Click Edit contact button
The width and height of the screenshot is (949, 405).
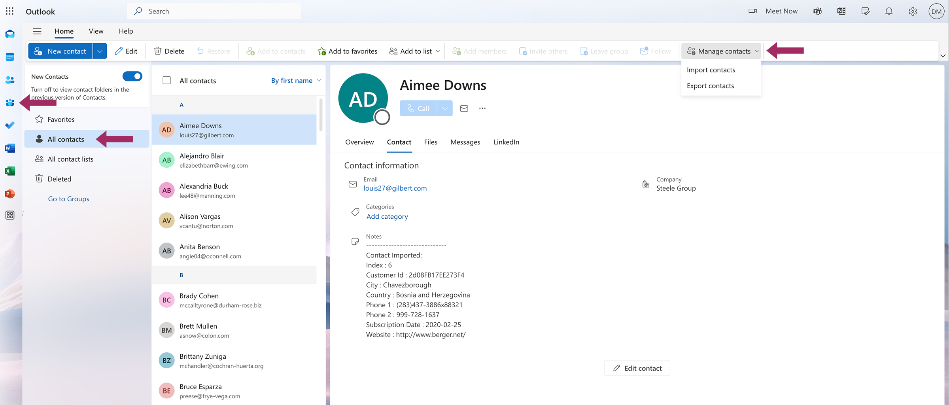click(637, 368)
